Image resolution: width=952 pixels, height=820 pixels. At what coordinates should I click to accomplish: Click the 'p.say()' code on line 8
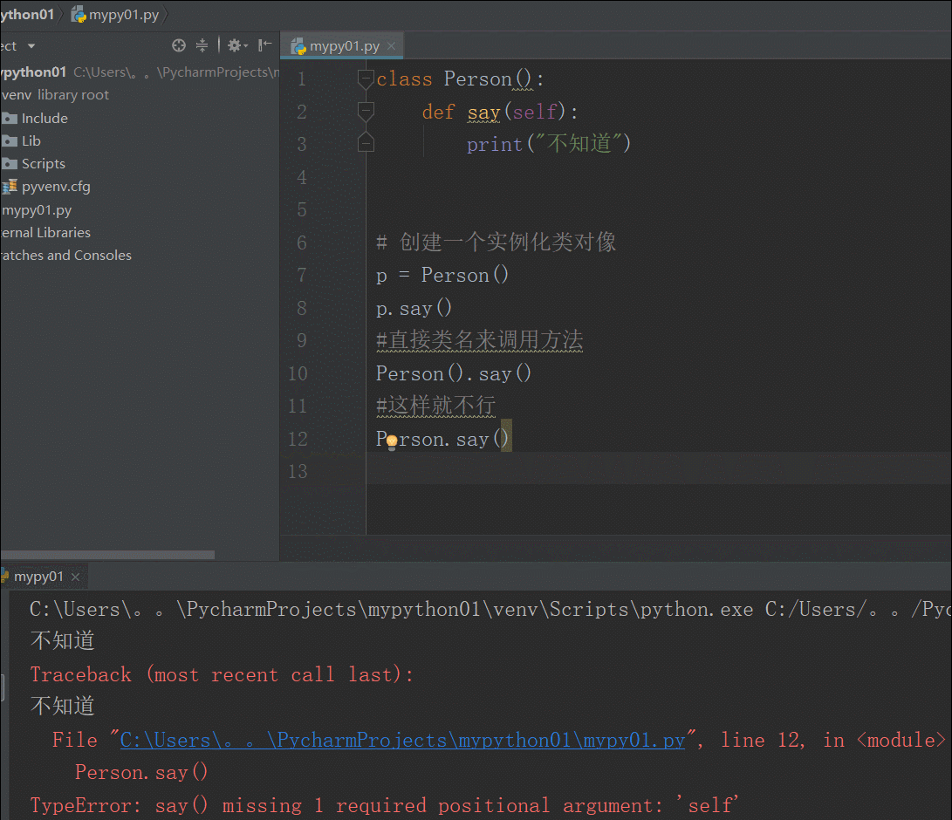(x=414, y=308)
